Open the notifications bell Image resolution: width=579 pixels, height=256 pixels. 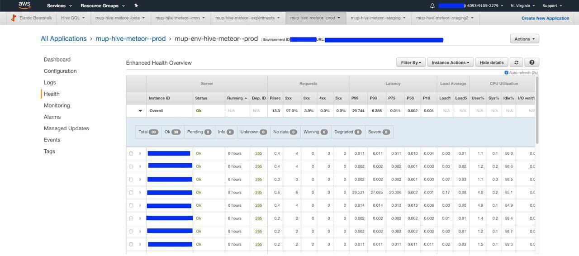[432, 6]
